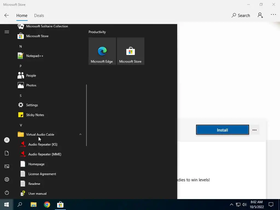
Task: Open the Power options icon
Action: [7, 192]
